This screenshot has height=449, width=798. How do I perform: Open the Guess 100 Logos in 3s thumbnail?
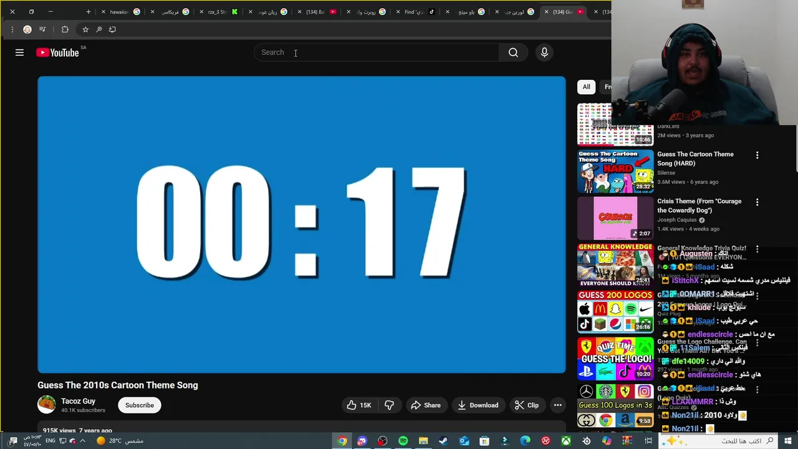[x=615, y=405]
